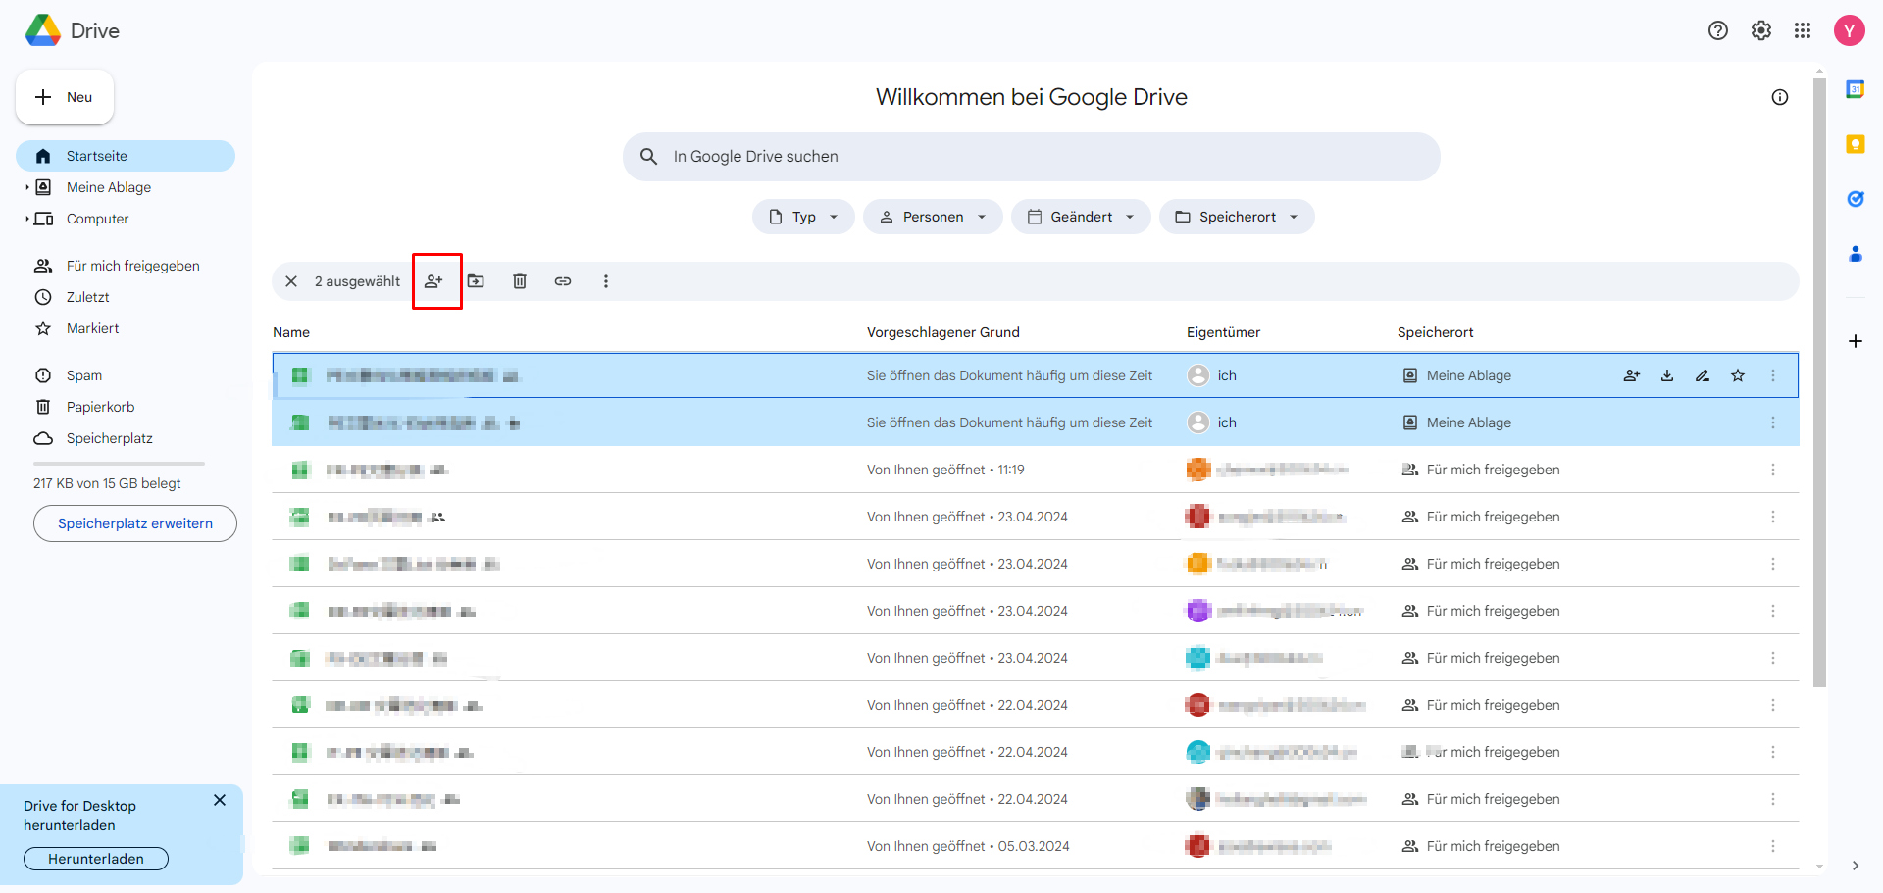The height and width of the screenshot is (893, 1883).
Task: Click the search magnifier icon
Action: pyautogui.click(x=648, y=157)
